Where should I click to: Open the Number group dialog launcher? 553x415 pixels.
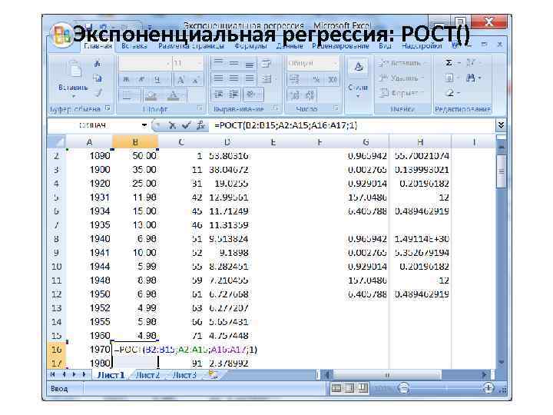(x=336, y=108)
